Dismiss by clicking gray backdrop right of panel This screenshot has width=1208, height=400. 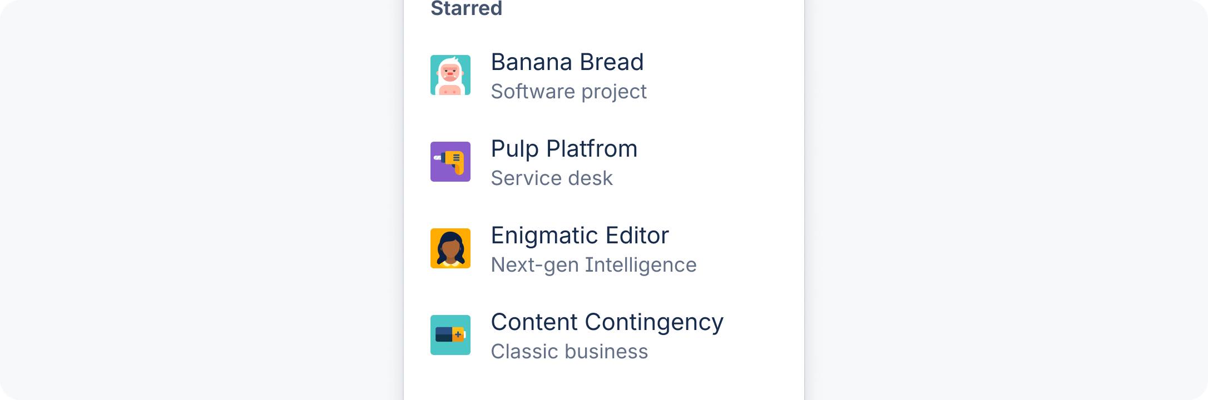tap(1007, 200)
